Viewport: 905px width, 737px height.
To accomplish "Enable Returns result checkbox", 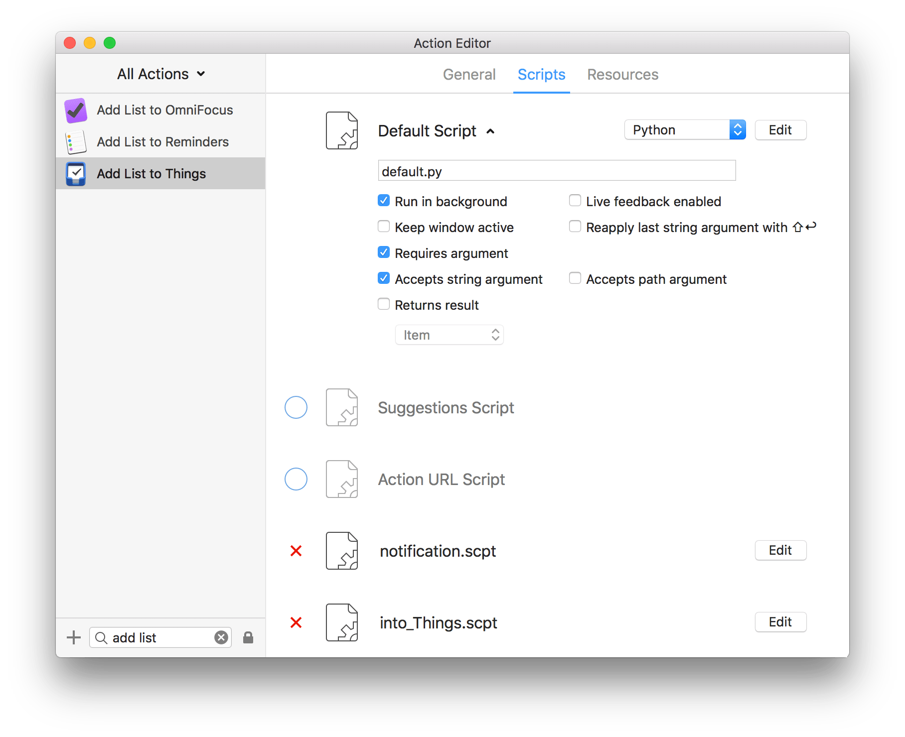I will click(384, 304).
